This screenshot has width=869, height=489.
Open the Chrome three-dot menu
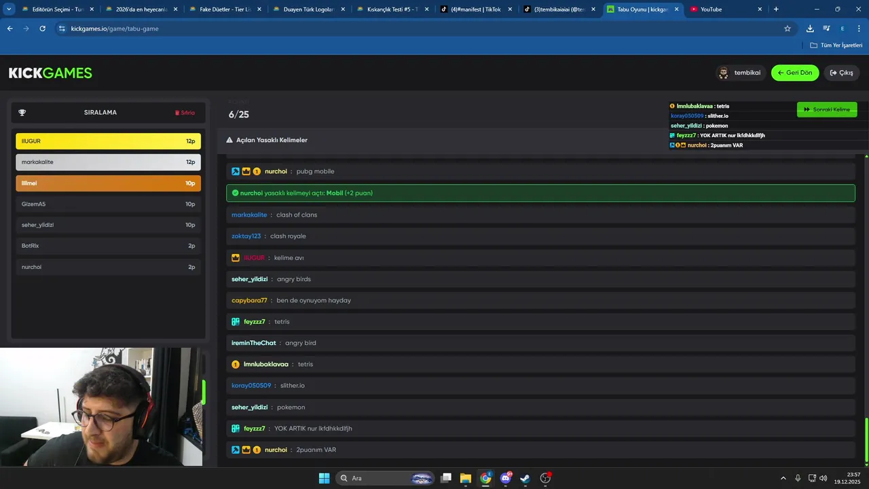859,29
